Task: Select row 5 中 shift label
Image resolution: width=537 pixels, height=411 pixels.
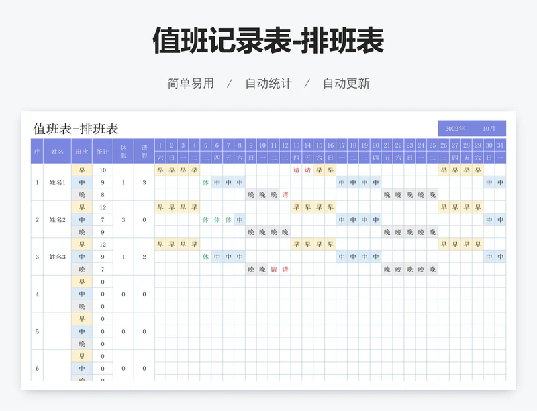Action: click(x=81, y=332)
